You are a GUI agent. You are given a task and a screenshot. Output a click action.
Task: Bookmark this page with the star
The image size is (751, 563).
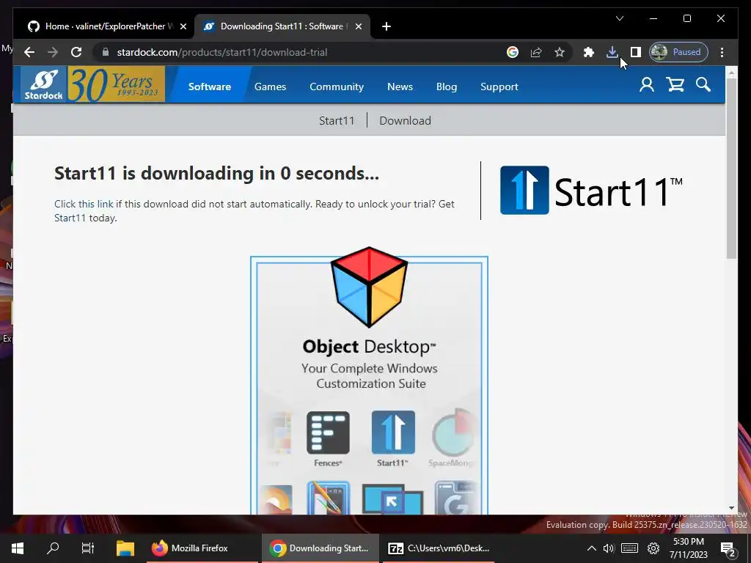point(560,52)
